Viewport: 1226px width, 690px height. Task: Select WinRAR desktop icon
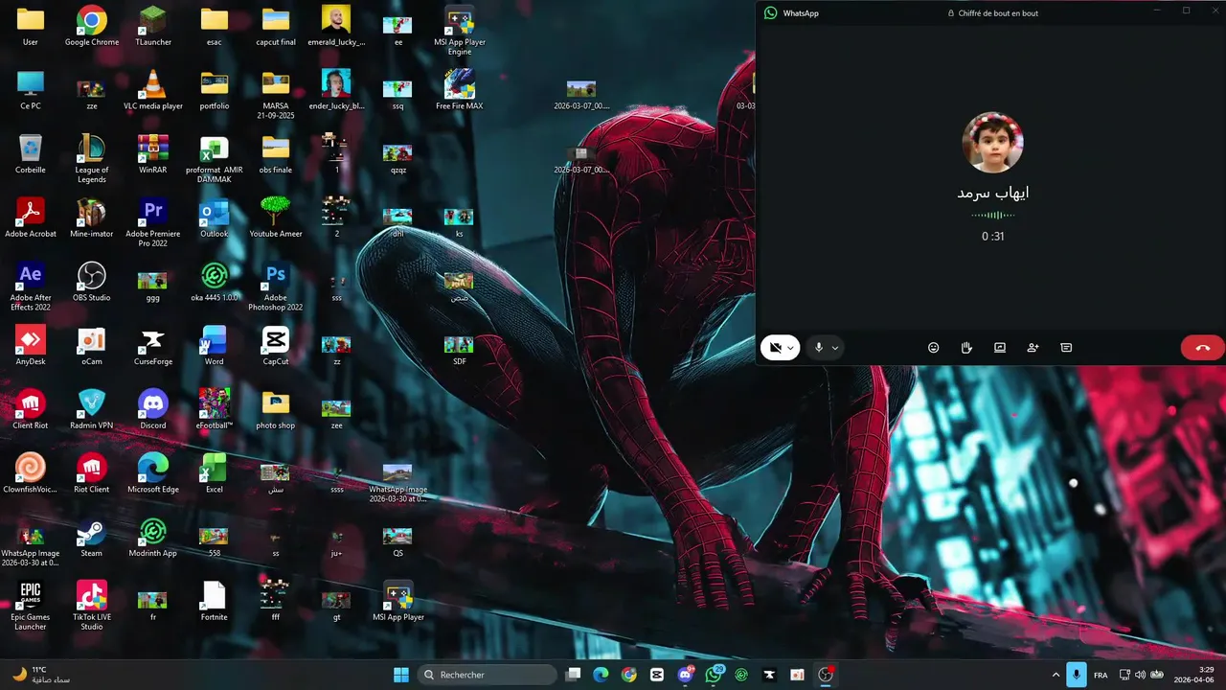[x=153, y=154]
